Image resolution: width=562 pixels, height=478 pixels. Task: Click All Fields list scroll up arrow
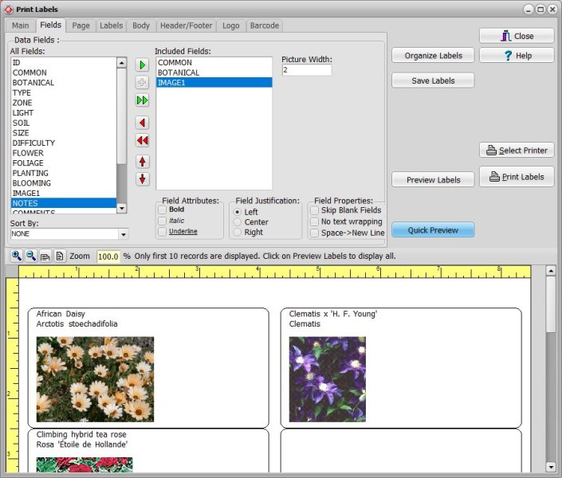coord(122,63)
